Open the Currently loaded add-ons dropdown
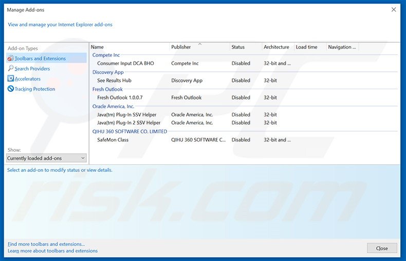406x261 pixels. point(46,158)
